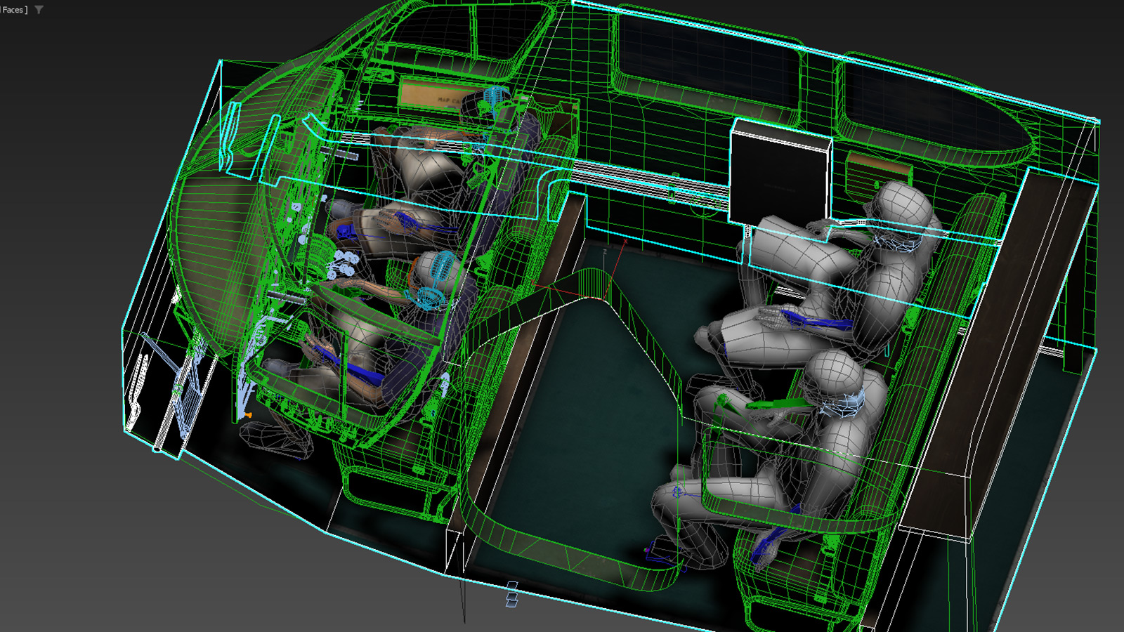
Task: Select the oval dark window at far right
Action: (x=934, y=112)
